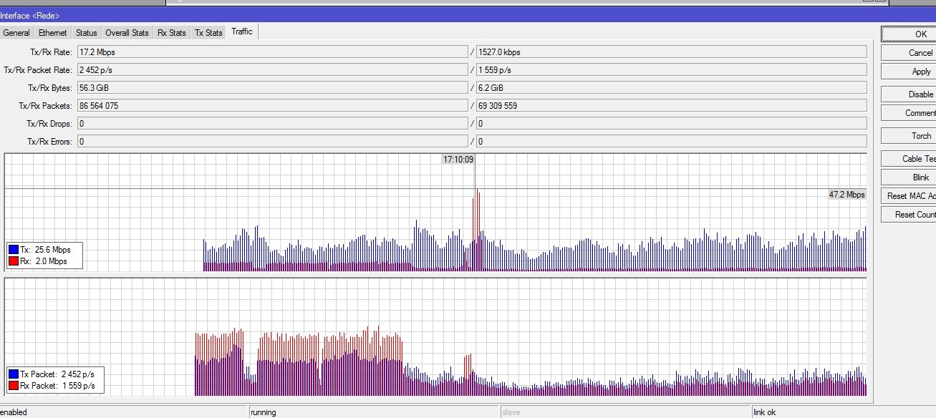Screen dimensions: 936x418
Task: Click the Interface <Rede> title bar
Action: [x=468, y=16]
